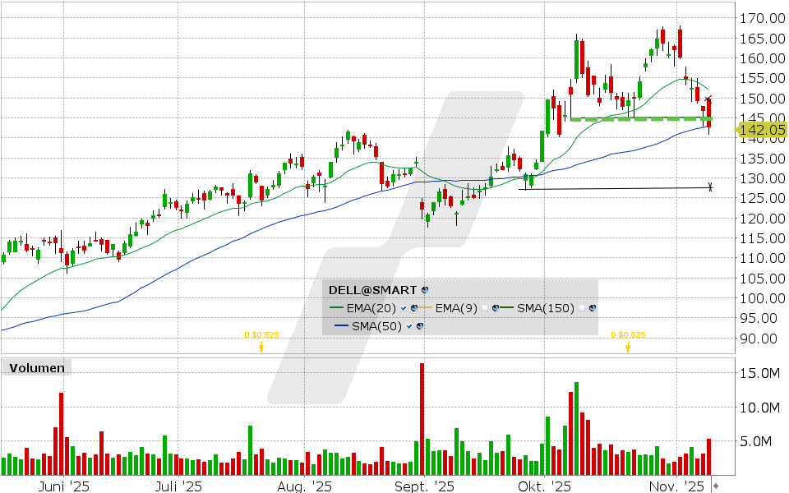This screenshot has width=789, height=493.
Task: Click the x to remove the horizontal trendline
Action: [x=708, y=187]
